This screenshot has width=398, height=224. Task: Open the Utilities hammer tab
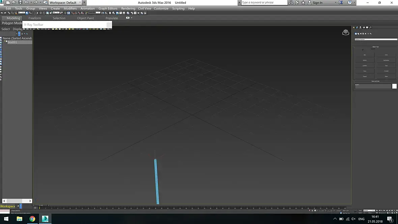pyautogui.click(x=370, y=27)
